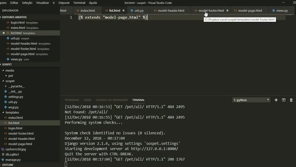
Task: Kill terminal with trash icon
Action: (291, 100)
